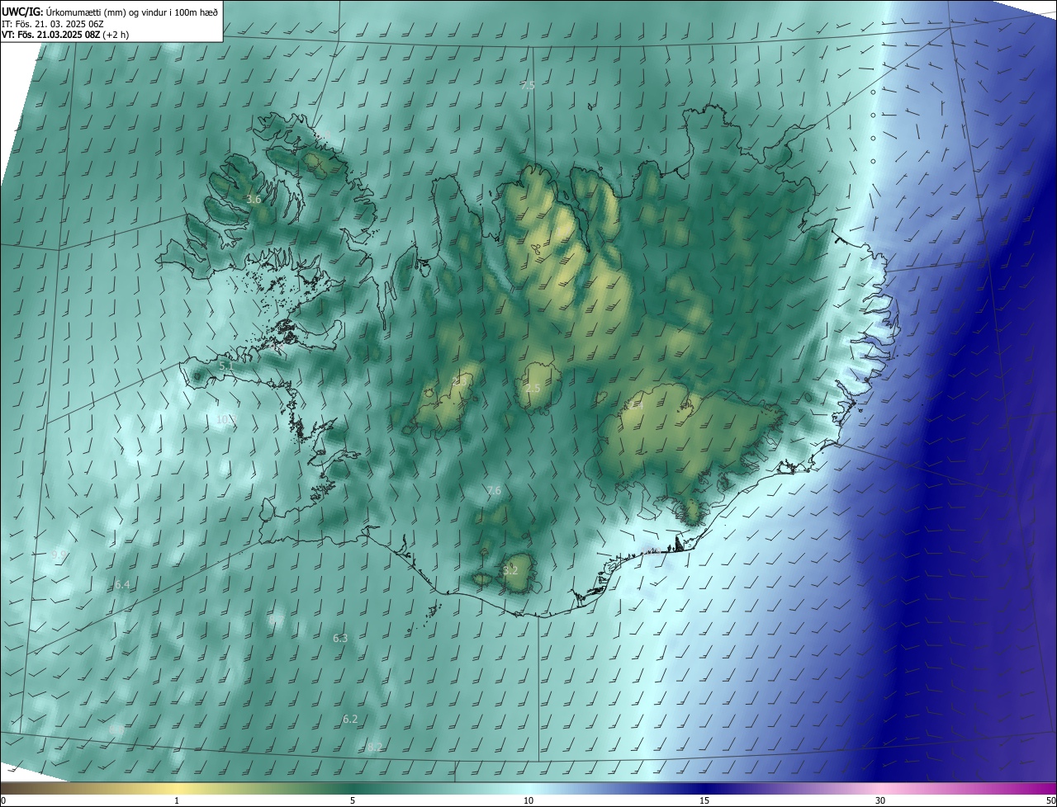The height and width of the screenshot is (807, 1057).
Task: Click the 6.3 value label south of the coast
Action: 340,639
